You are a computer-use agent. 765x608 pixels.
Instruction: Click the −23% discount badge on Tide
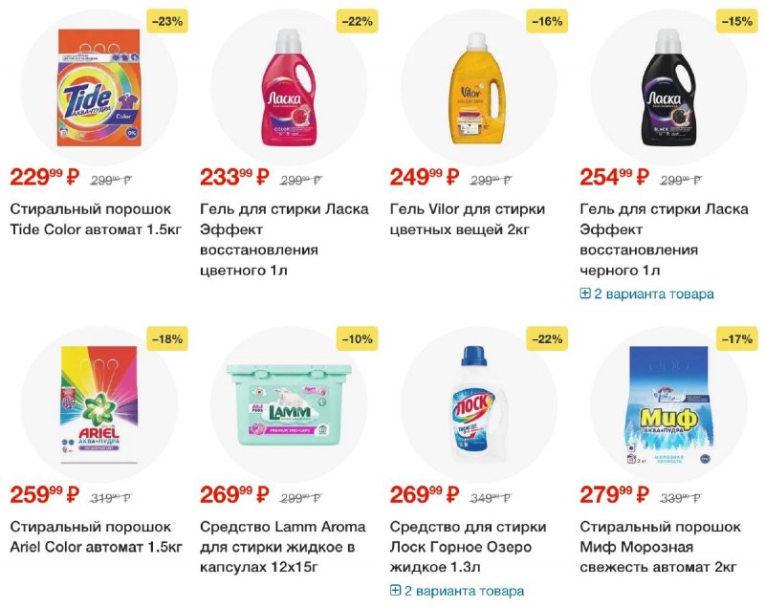[166, 19]
